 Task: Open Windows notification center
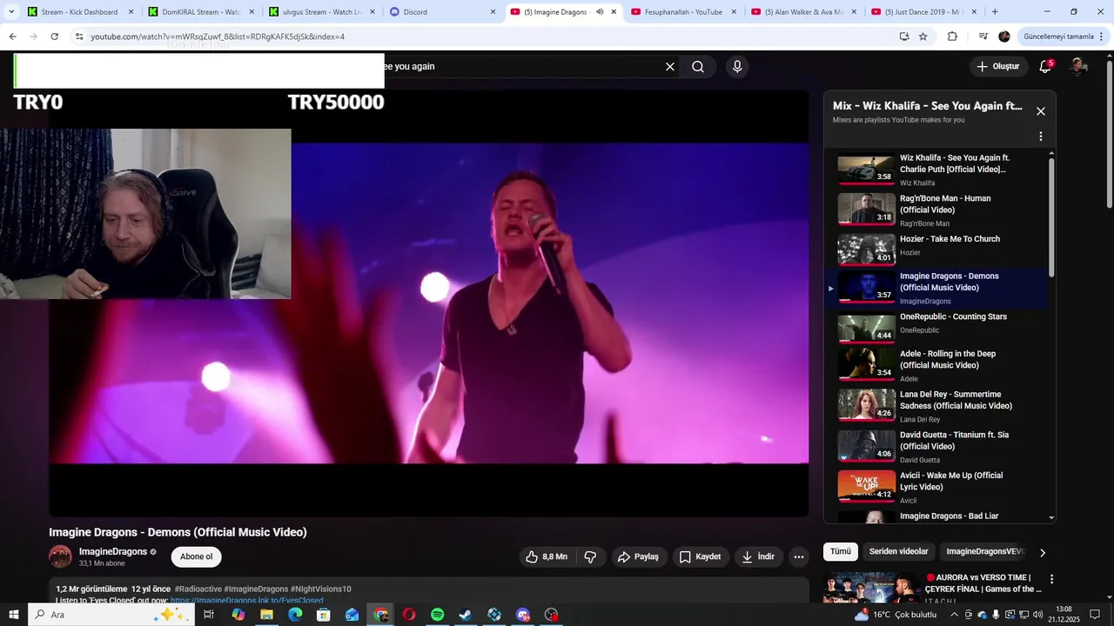(1096, 615)
